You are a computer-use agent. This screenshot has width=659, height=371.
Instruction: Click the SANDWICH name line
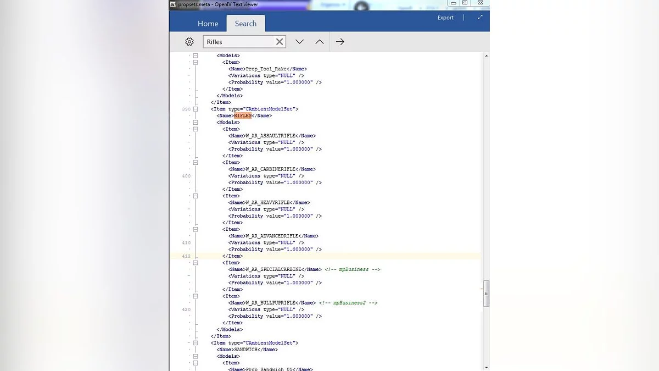click(x=247, y=350)
